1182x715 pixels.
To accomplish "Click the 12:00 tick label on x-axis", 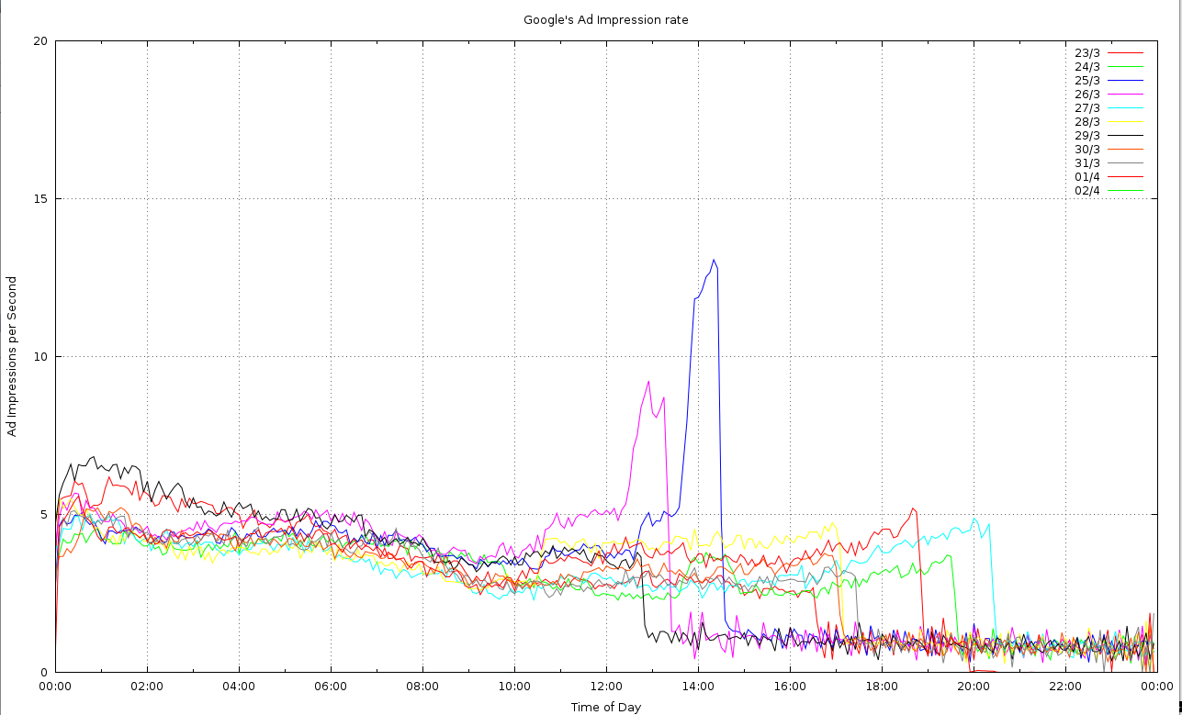I will pos(605,685).
